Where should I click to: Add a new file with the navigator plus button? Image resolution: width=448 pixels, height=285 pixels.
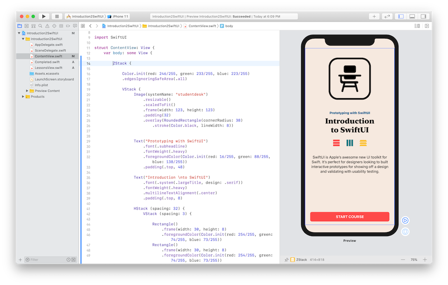20,259
